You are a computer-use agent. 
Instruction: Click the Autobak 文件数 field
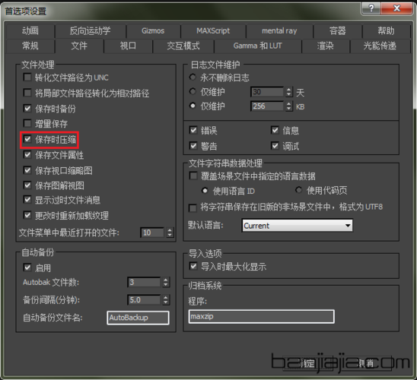pyautogui.click(x=144, y=282)
